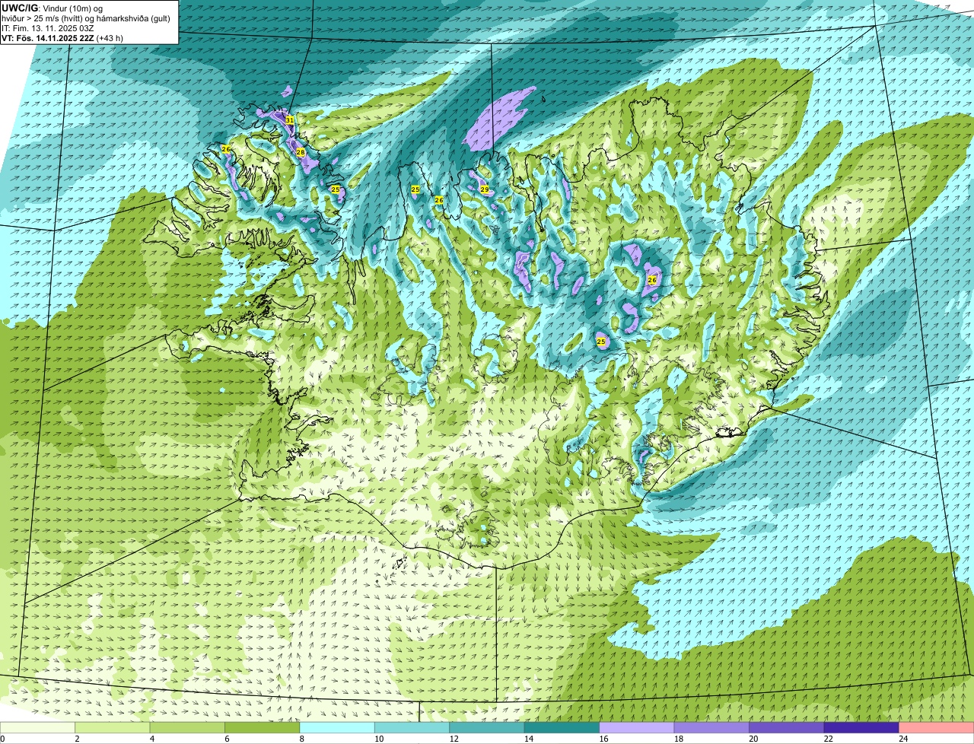Click the 8–10 m/s light cyan legend swatch
The height and width of the screenshot is (744, 974).
[337, 728]
